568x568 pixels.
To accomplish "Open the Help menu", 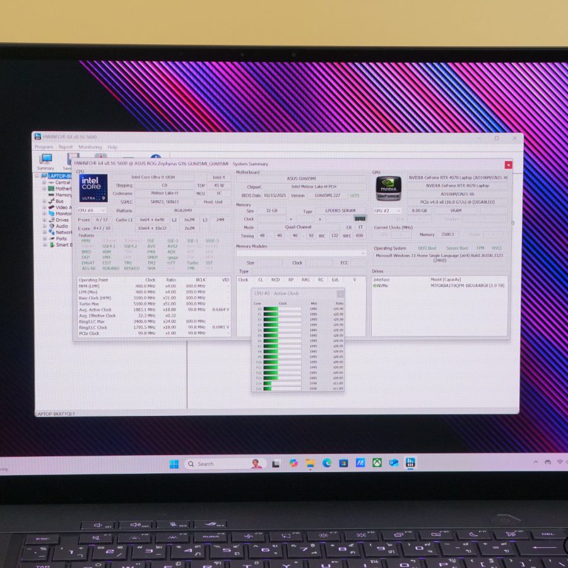I will point(112,147).
